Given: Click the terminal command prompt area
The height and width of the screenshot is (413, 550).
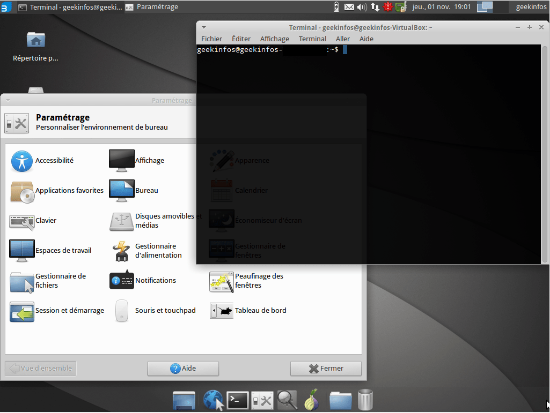Looking at the screenshot, I should coord(369,154).
